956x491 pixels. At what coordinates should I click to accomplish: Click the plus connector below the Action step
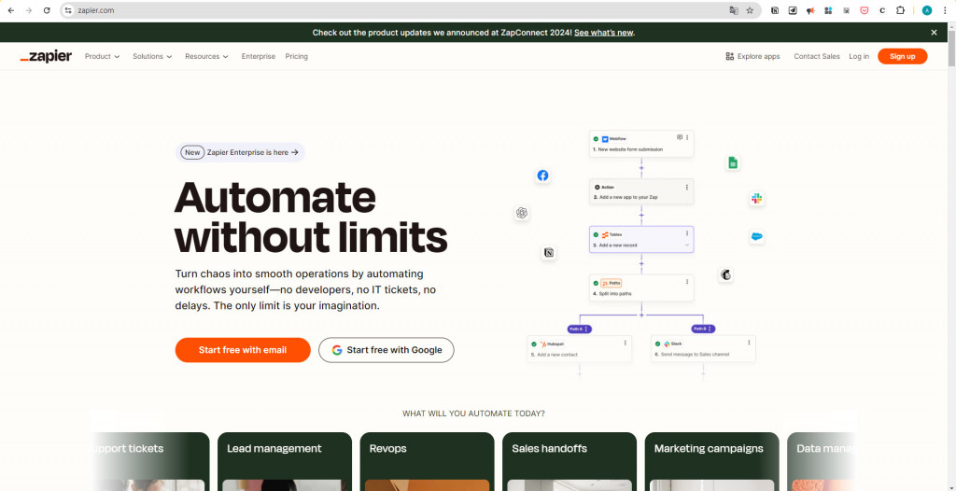point(641,216)
